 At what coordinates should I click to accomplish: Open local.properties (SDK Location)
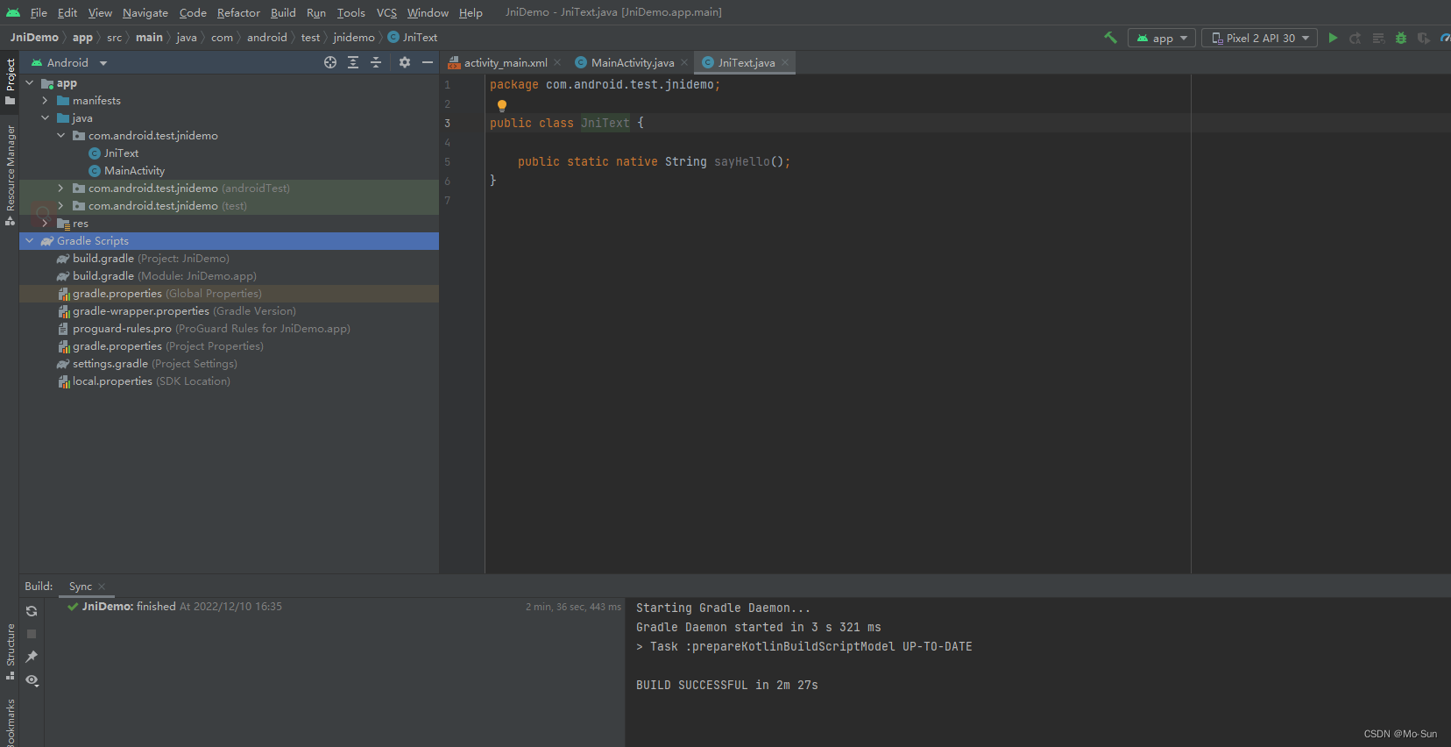[x=144, y=381]
